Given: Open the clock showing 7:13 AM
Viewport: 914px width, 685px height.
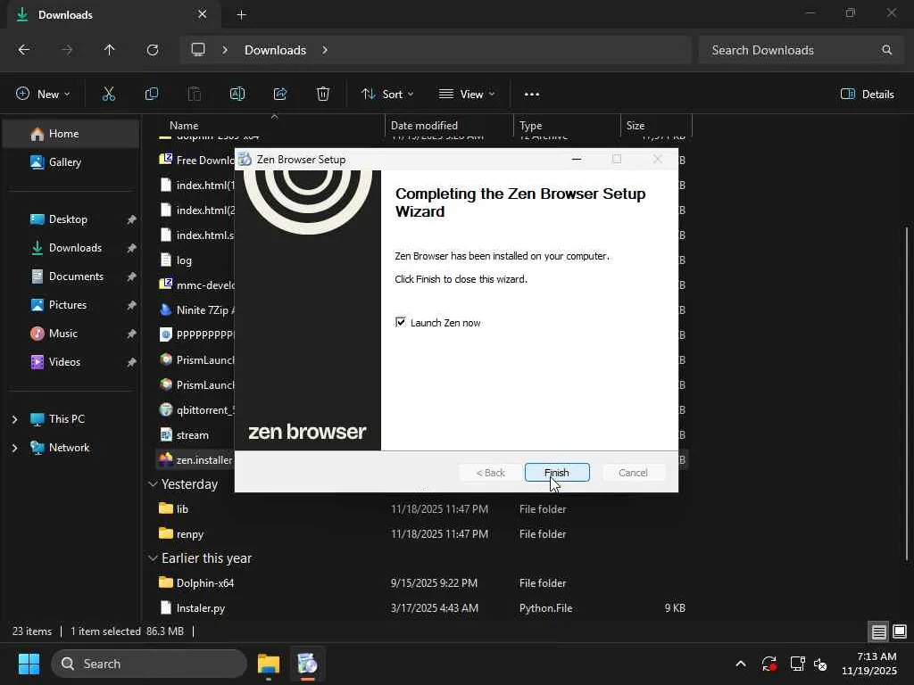Looking at the screenshot, I should point(869,664).
